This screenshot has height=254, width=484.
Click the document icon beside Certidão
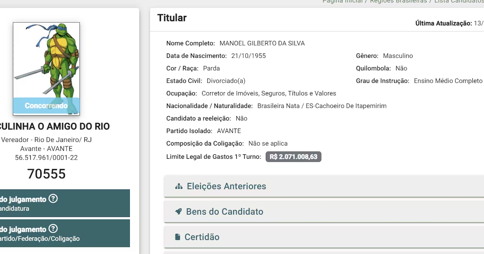tap(177, 237)
